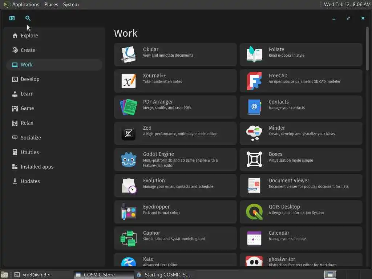372x279 pixels.
Task: Choose the Calendar app icon
Action: point(254,238)
